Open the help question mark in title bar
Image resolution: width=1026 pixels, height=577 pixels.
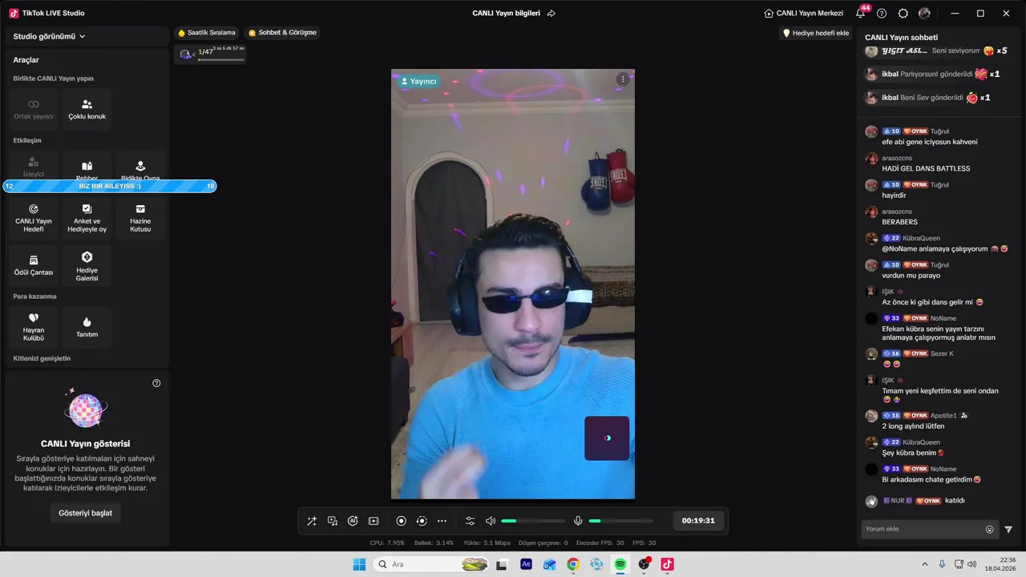click(x=882, y=13)
